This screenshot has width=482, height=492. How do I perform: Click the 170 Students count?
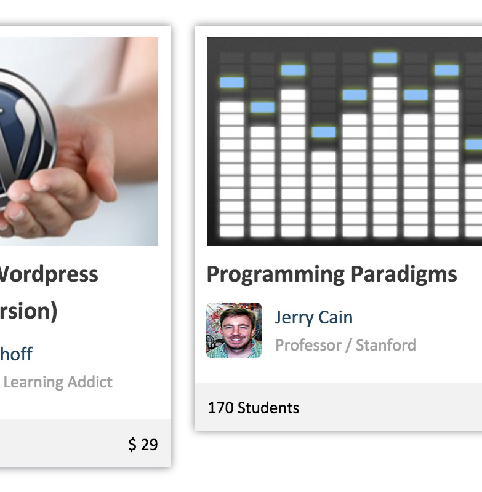[254, 408]
